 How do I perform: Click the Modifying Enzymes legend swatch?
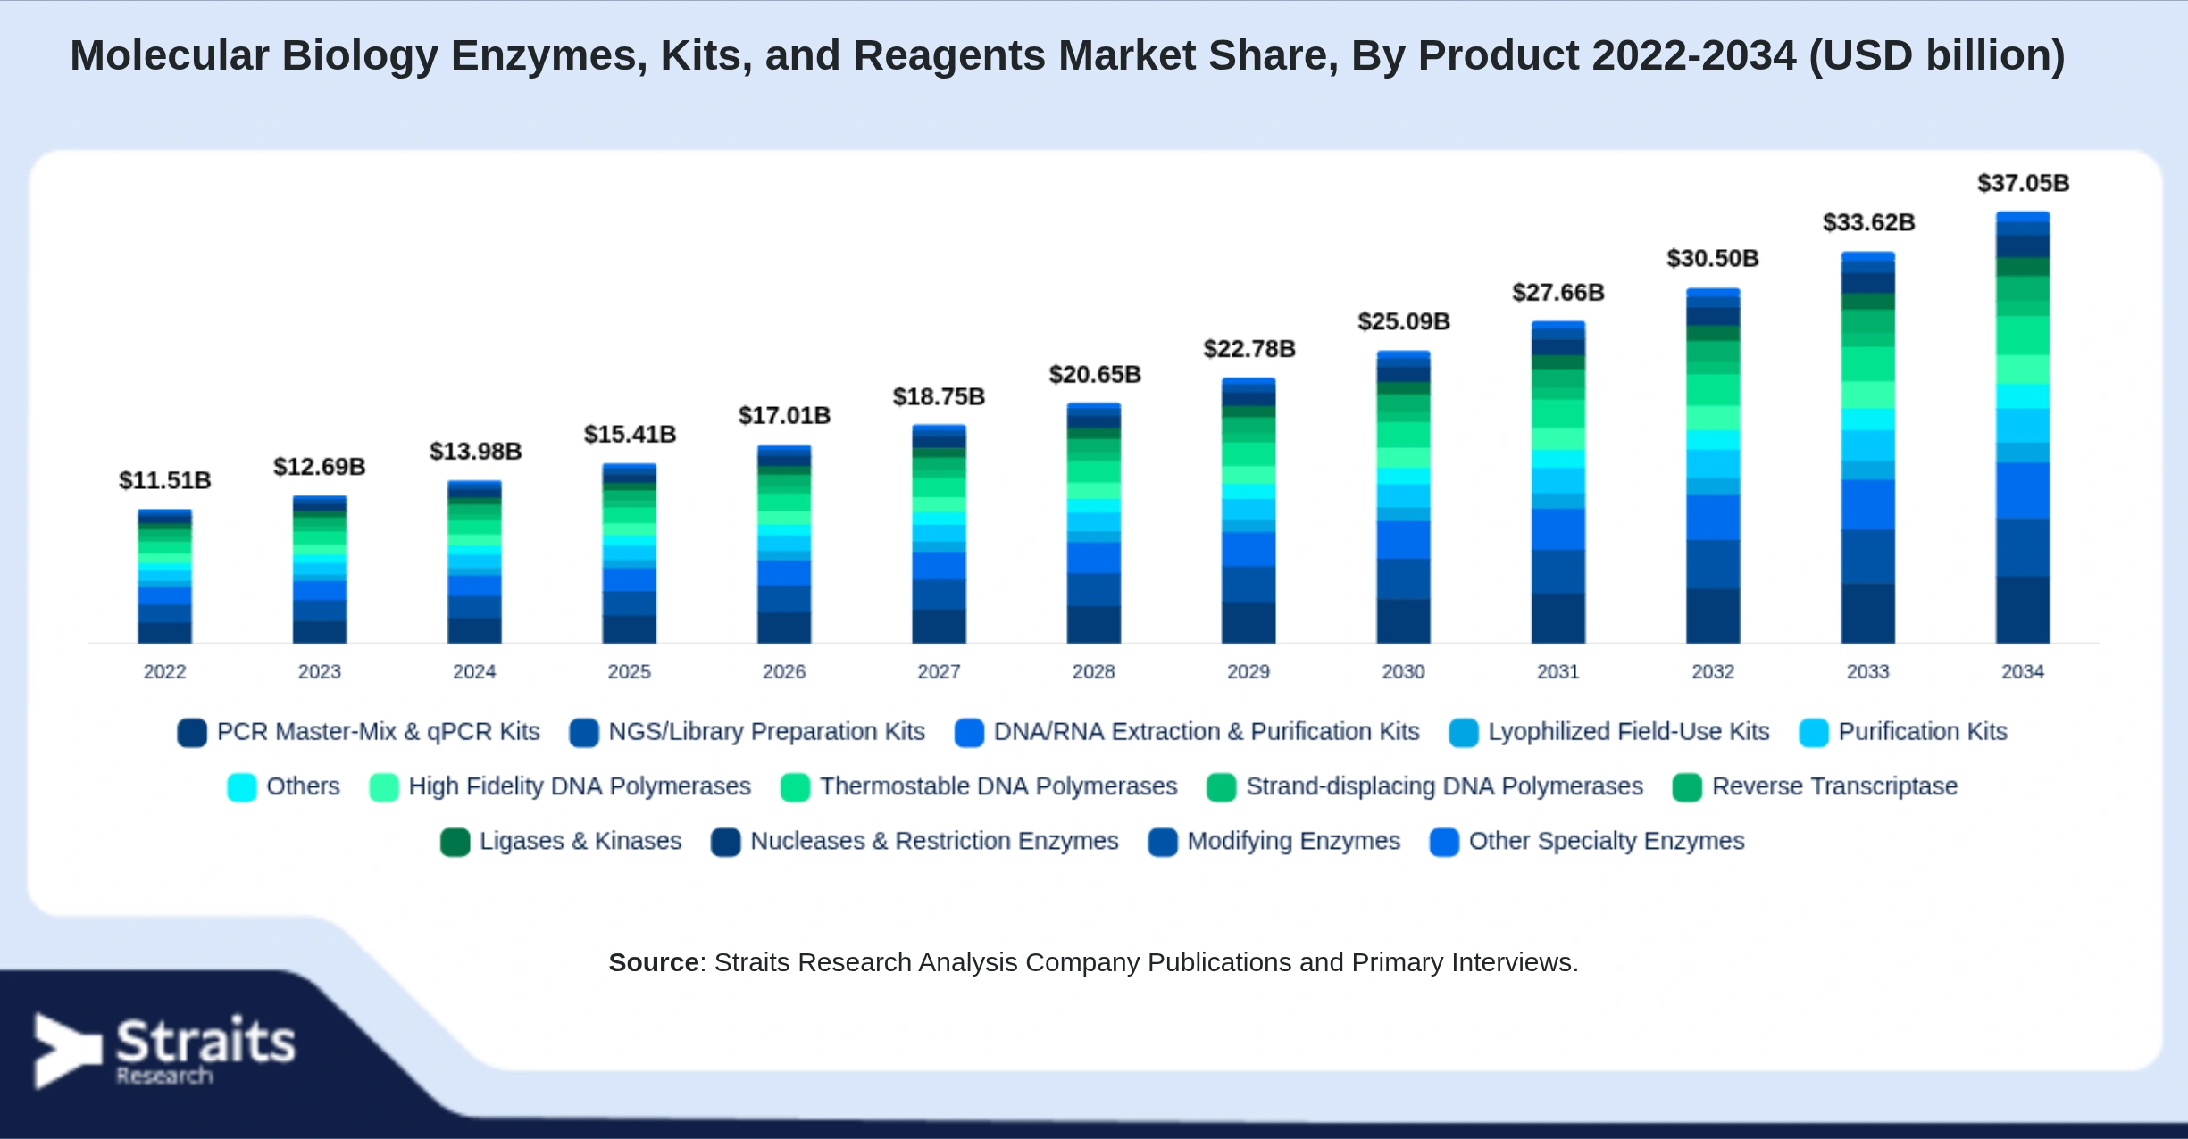click(x=1163, y=842)
